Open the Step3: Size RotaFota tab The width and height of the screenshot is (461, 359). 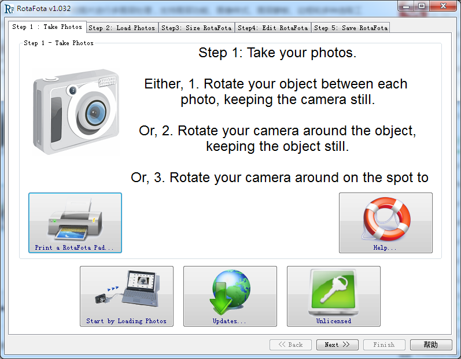(x=197, y=28)
